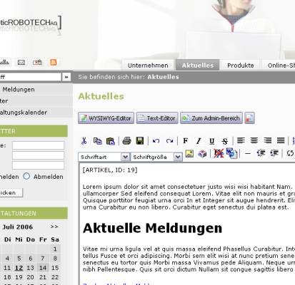Toggle bold with the F icon
The height and width of the screenshot is (285, 295).
pos(186,141)
